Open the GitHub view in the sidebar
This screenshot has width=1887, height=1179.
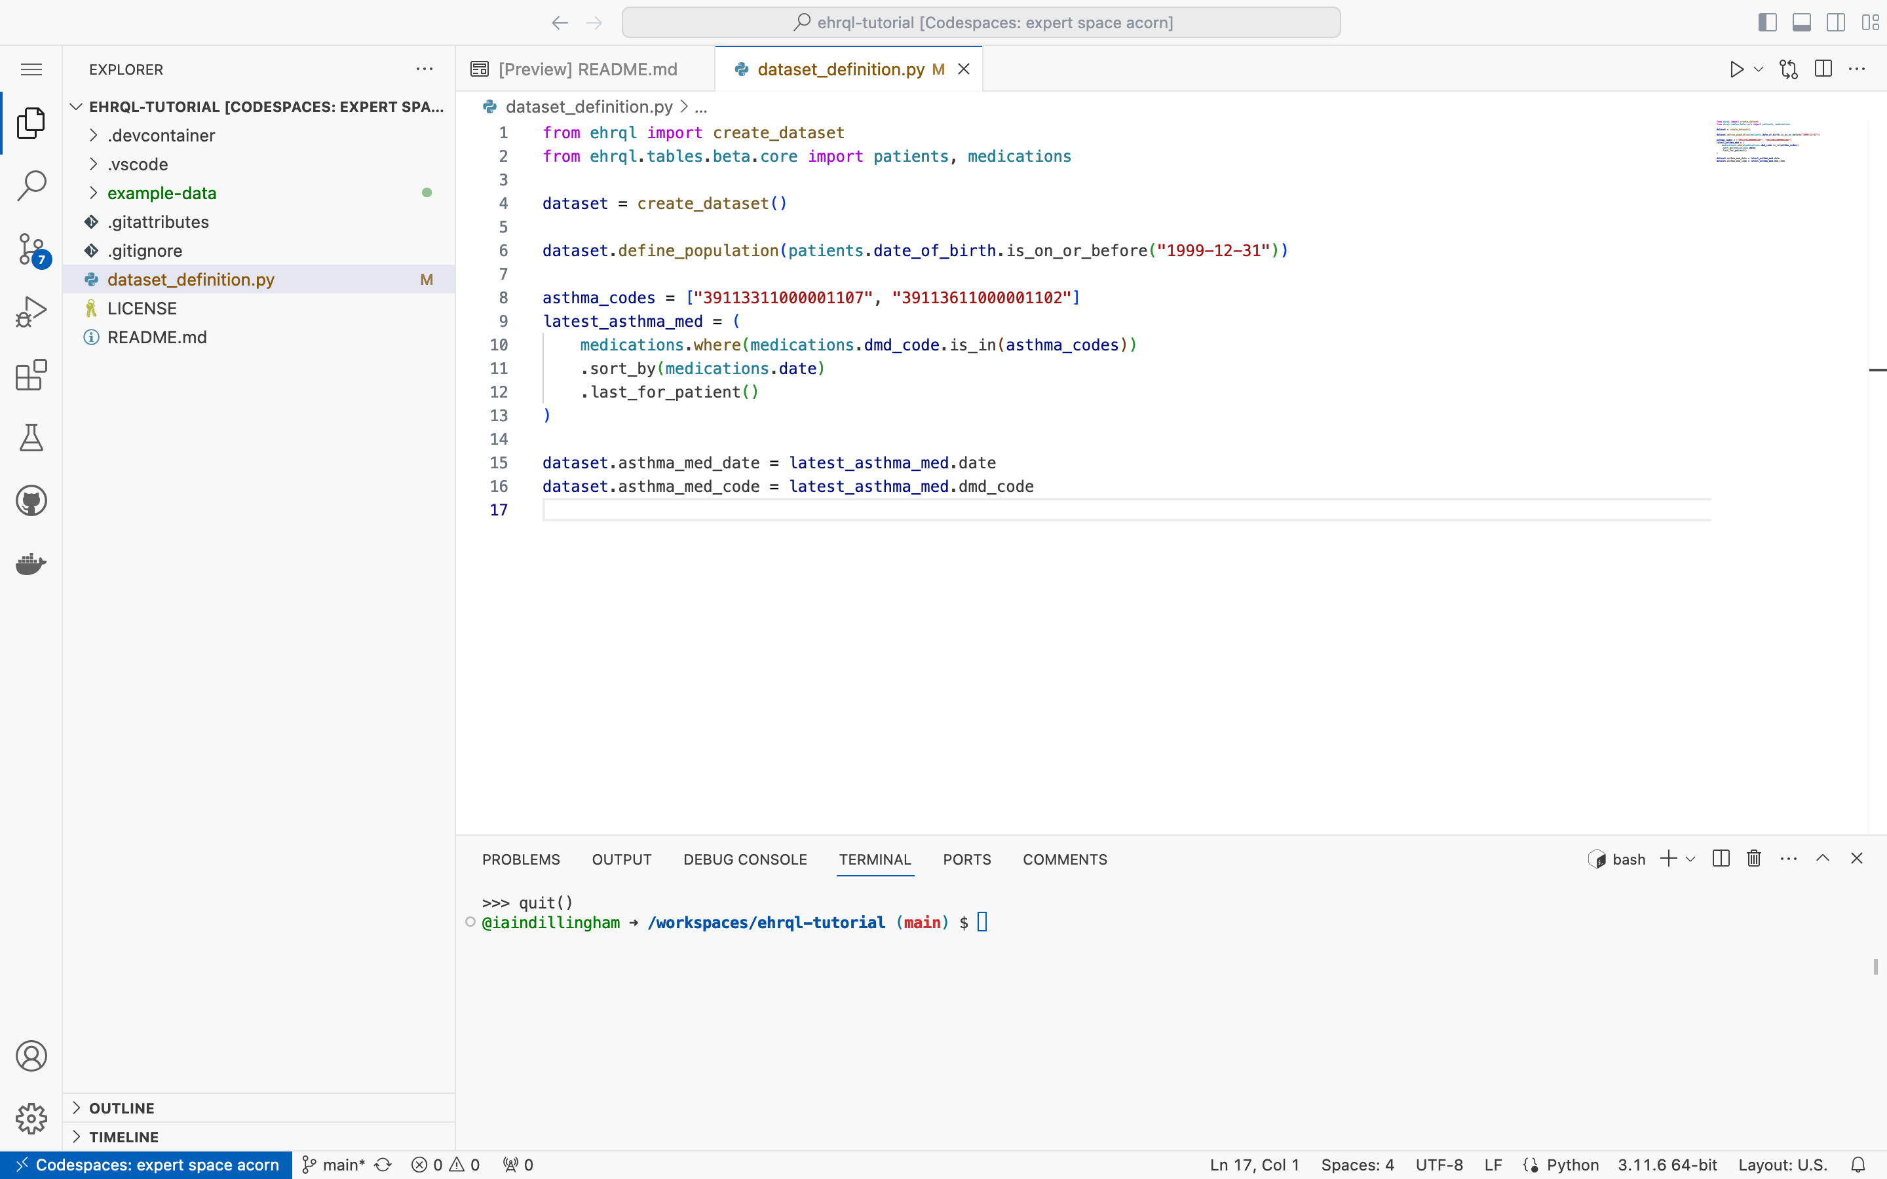(31, 500)
